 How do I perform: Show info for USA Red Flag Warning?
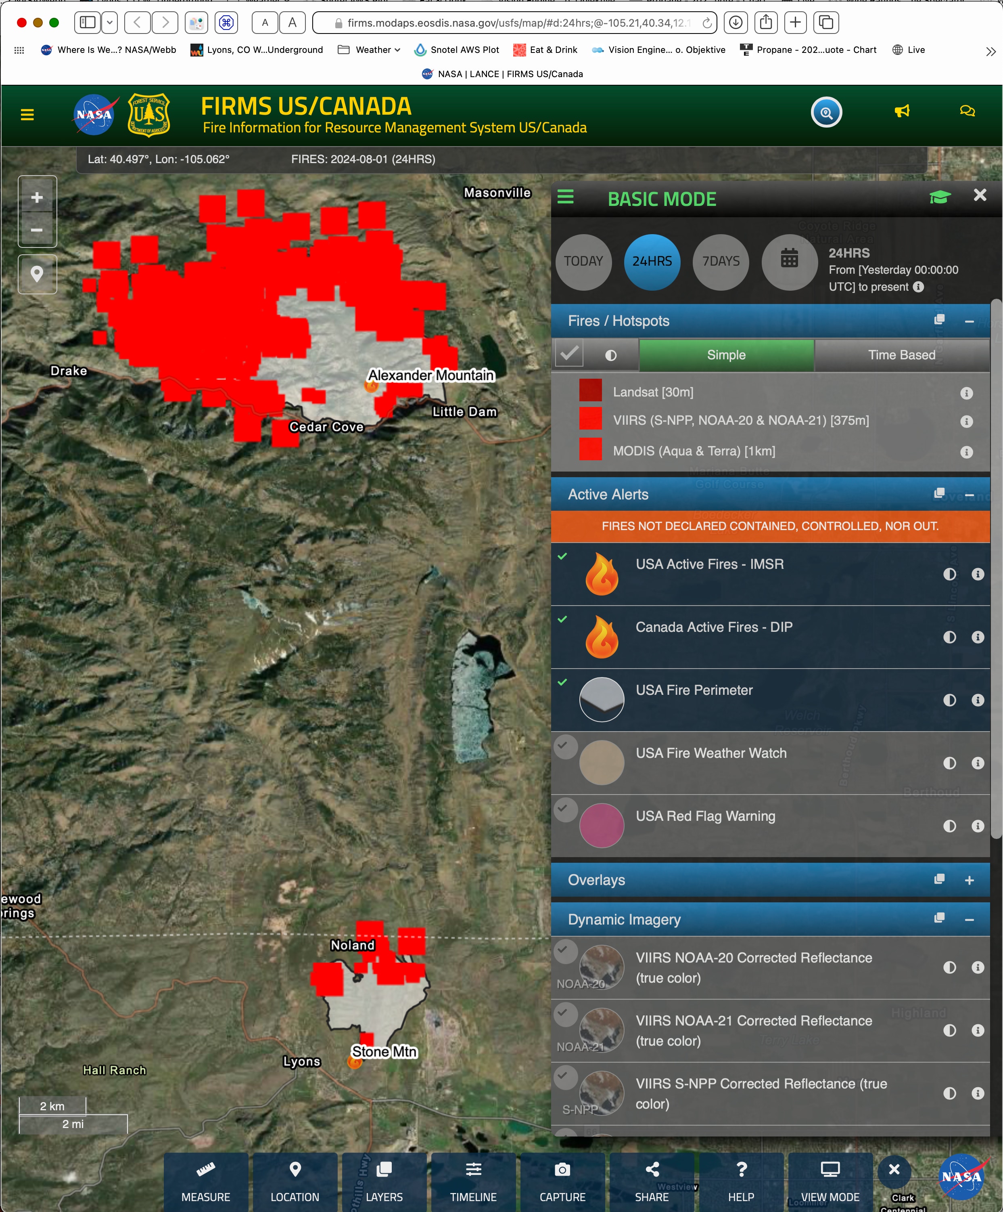click(978, 826)
